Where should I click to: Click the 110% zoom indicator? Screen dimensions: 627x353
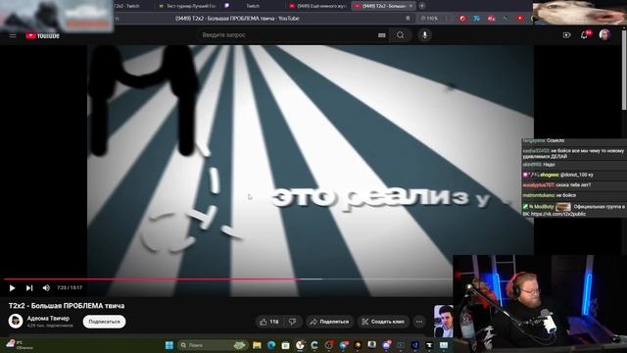(x=430, y=19)
